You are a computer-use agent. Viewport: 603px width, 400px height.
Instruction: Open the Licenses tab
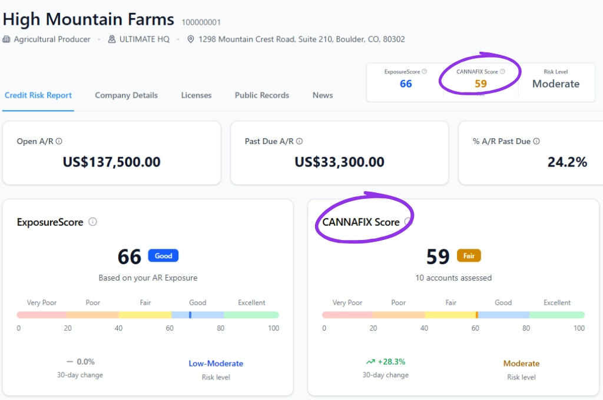coord(196,95)
